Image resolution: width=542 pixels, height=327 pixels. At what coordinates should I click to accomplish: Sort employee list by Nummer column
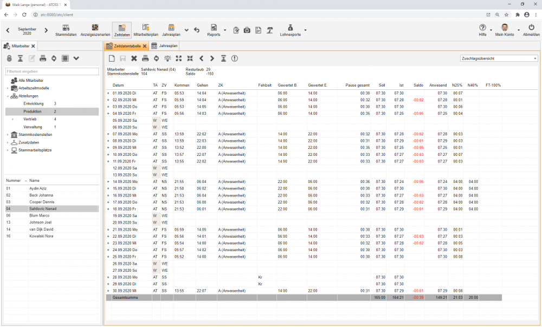click(14, 181)
